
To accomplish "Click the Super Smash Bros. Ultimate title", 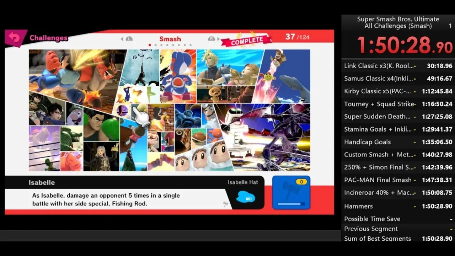I will (x=398, y=19).
